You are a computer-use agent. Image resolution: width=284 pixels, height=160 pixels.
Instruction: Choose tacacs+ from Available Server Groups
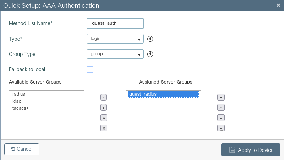(21, 108)
